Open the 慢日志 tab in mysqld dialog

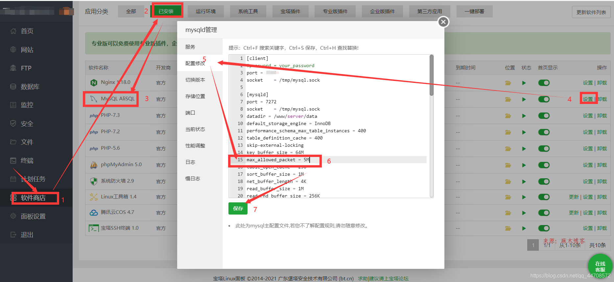200,178
